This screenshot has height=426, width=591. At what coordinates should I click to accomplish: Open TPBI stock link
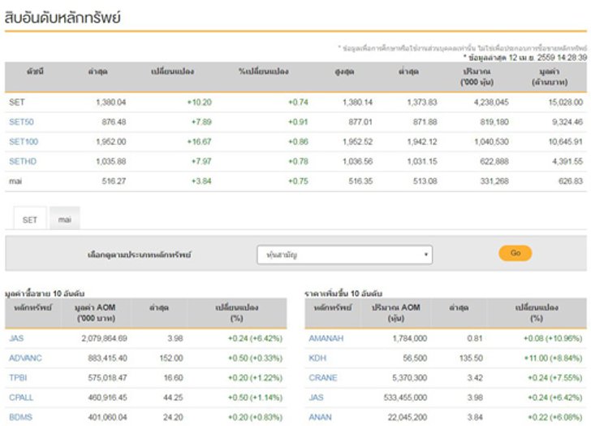pyautogui.click(x=18, y=378)
